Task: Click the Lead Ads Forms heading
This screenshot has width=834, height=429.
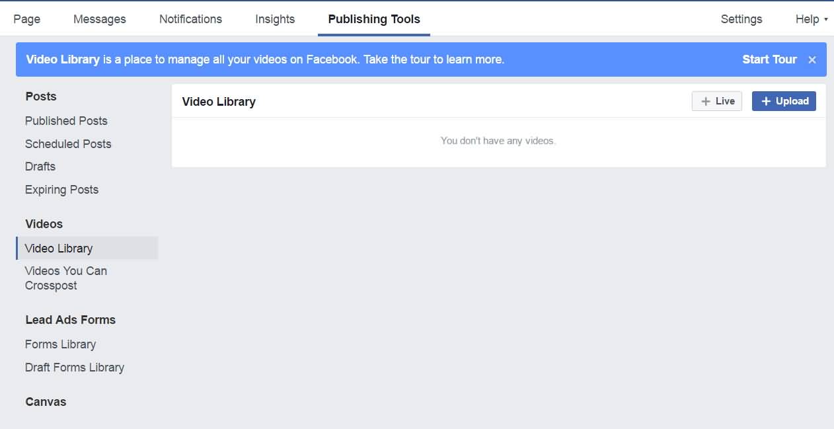Action: [x=71, y=320]
